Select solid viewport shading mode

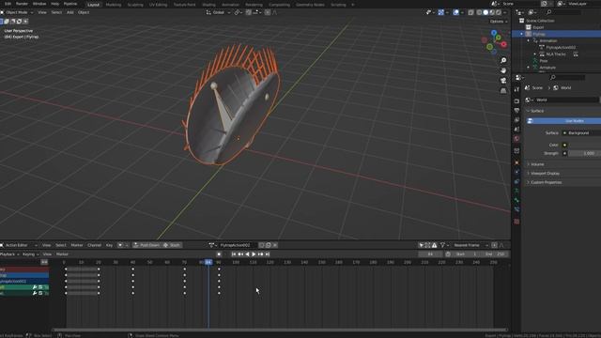(485, 12)
